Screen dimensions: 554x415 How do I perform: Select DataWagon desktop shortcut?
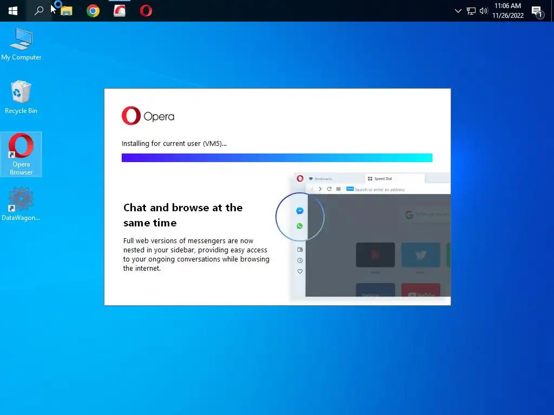click(21, 204)
